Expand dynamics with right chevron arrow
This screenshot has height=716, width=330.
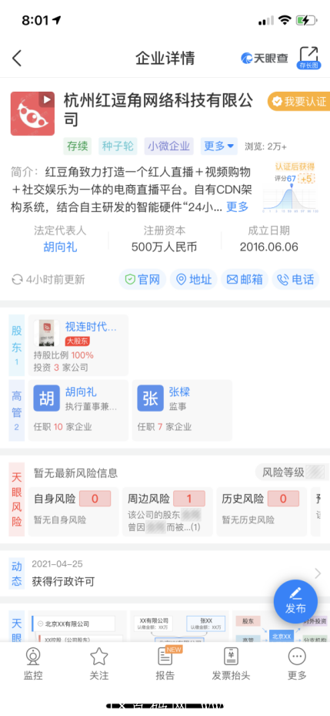pos(318,573)
